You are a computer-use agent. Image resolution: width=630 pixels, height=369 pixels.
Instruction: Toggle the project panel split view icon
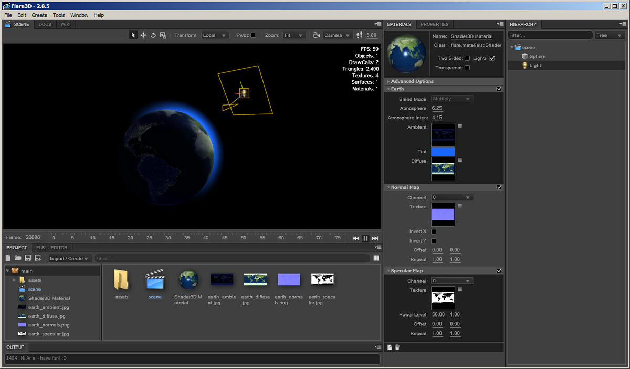[x=376, y=258]
